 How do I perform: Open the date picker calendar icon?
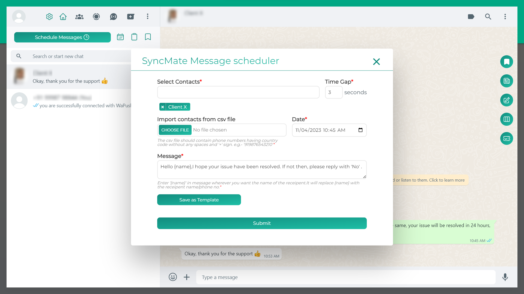pos(361,130)
